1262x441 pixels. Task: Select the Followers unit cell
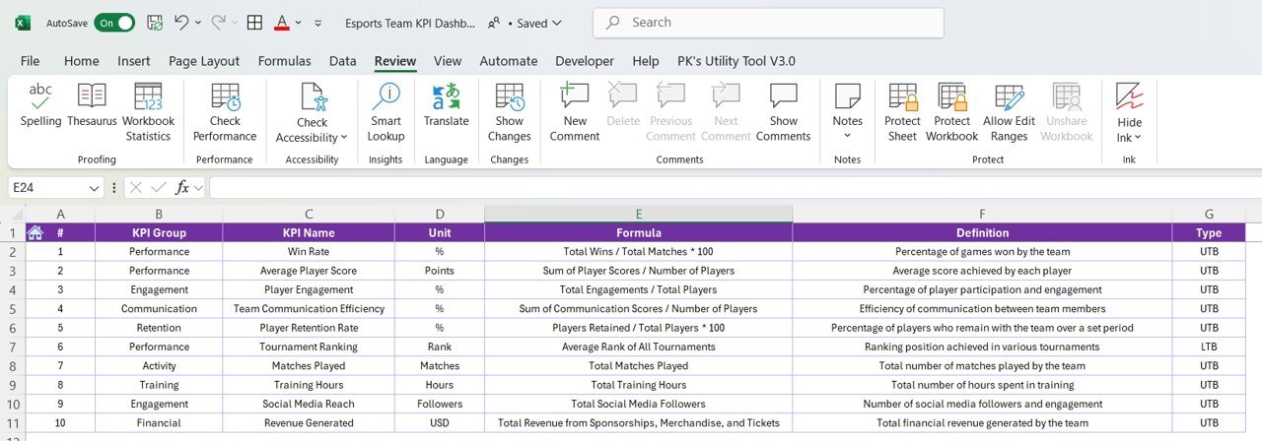click(440, 405)
